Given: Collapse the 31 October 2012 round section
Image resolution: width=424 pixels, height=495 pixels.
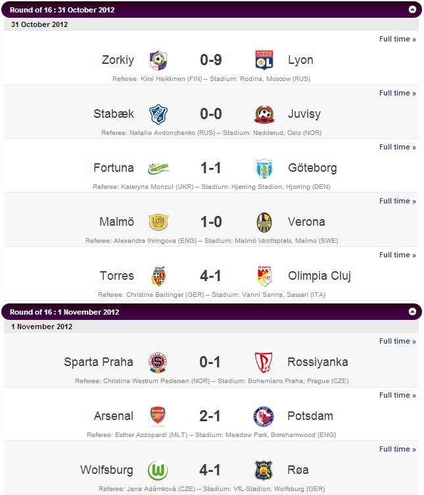Looking at the screenshot, I should (x=412, y=9).
